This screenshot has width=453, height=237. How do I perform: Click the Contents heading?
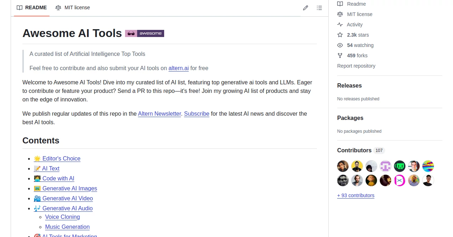[x=41, y=141]
